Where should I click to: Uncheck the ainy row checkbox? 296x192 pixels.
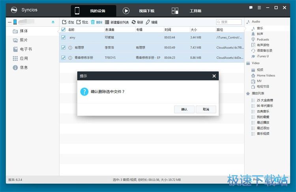[64, 37]
